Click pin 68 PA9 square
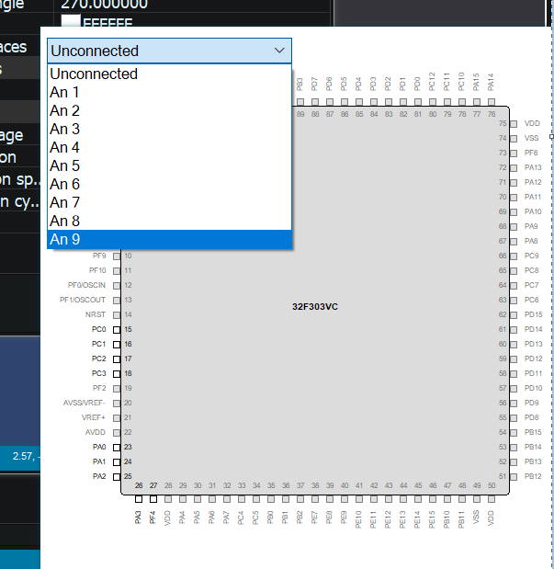Screen dimensions: 554x569 click(x=514, y=227)
